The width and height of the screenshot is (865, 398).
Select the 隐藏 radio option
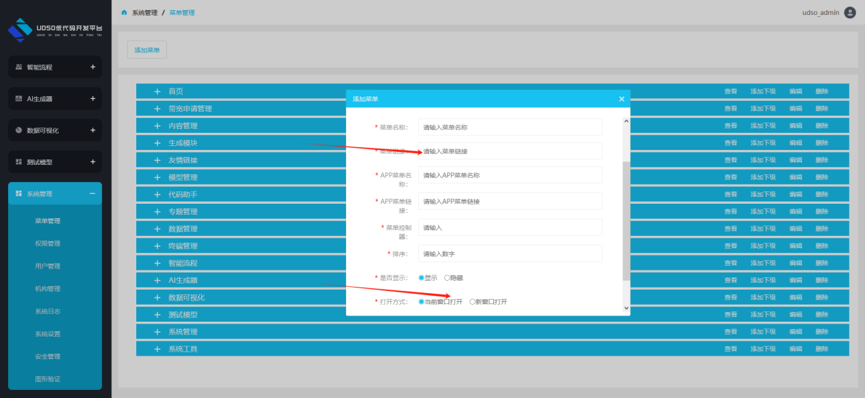coord(447,277)
